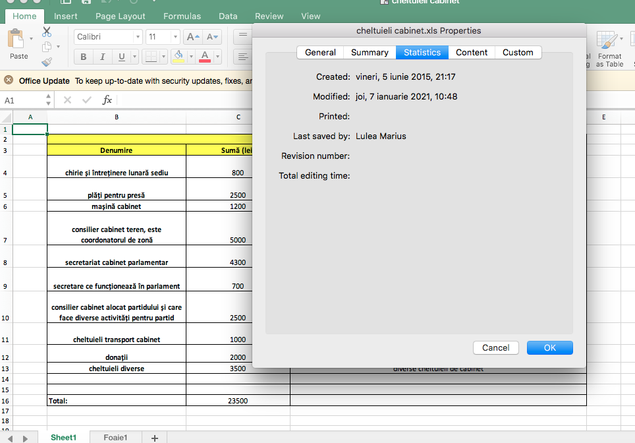Click cell 'plăți pentru presă'
Screen dimensions: 635x443
[117, 189]
